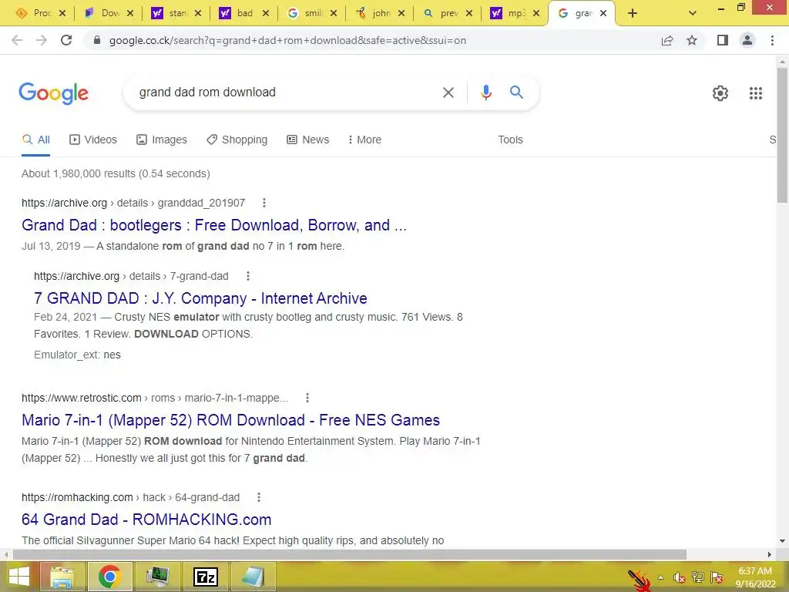Show hidden system tray icons
Screen dimensions: 789x592
(660, 577)
